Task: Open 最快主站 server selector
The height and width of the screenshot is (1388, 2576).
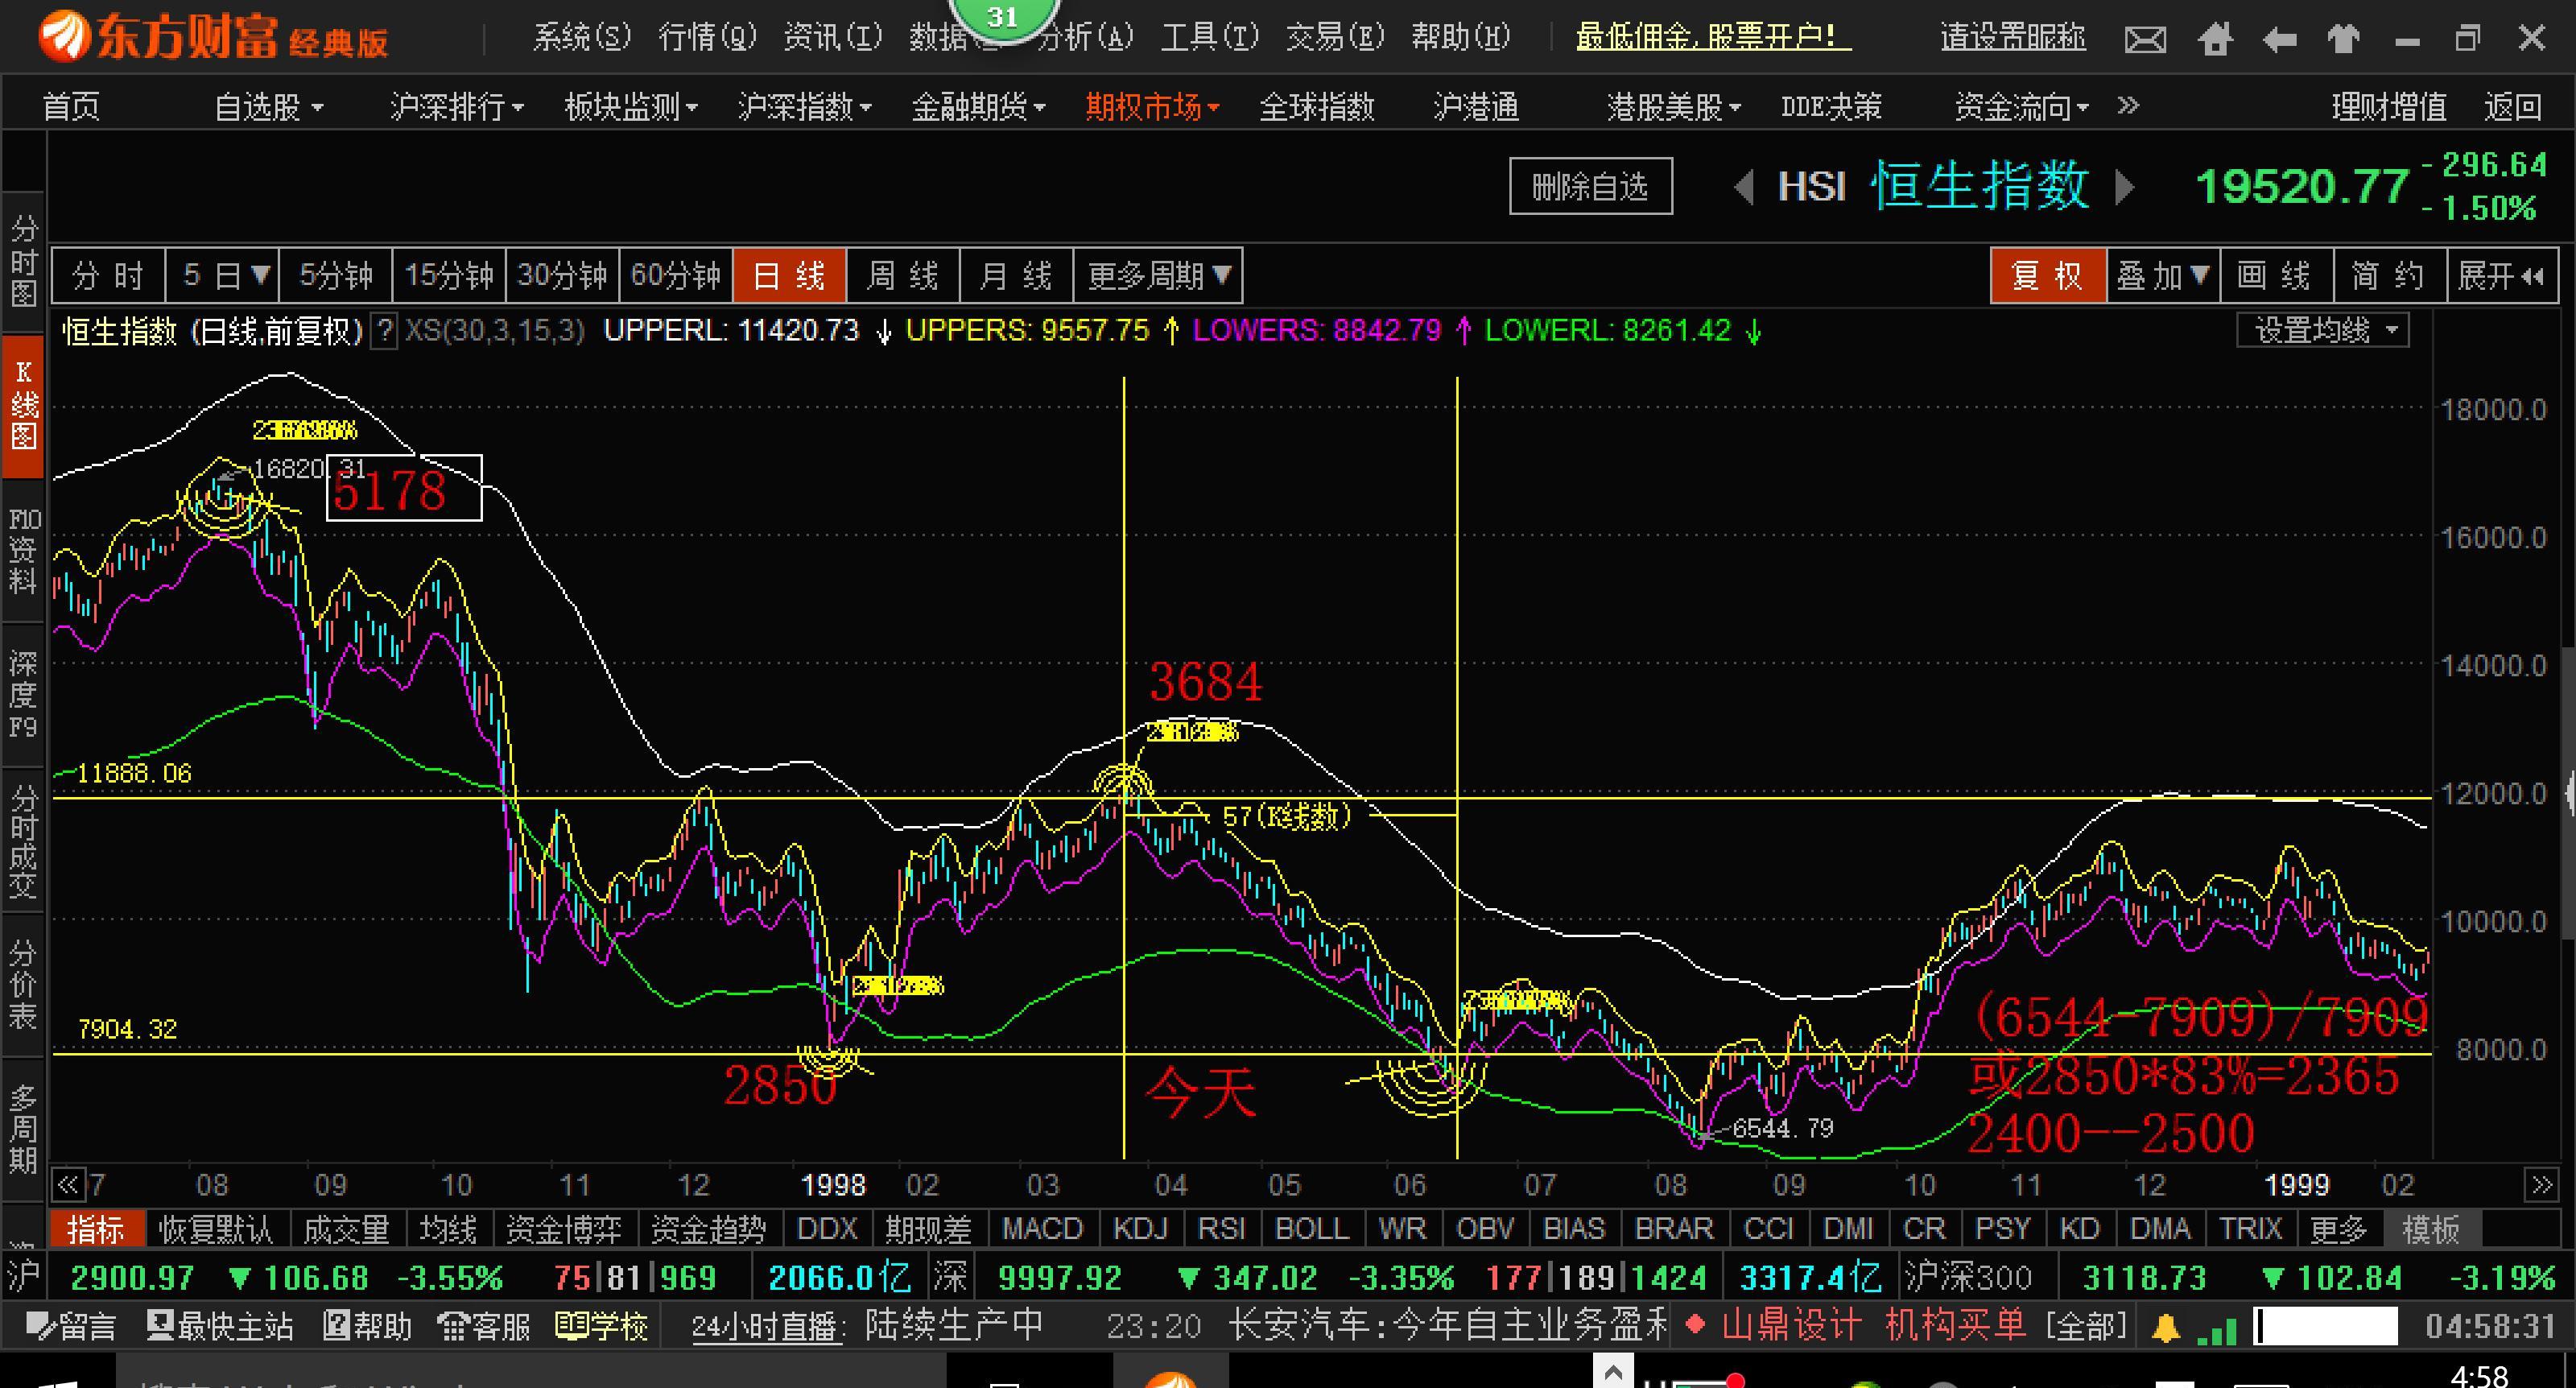Action: [x=220, y=1327]
